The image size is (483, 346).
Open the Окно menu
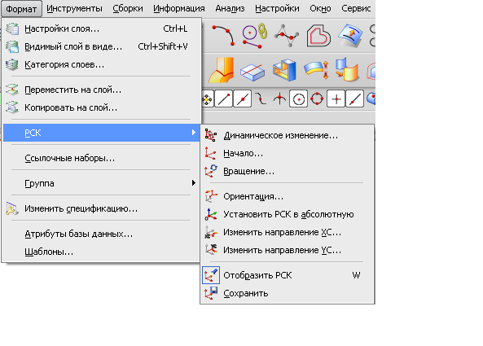(x=320, y=9)
